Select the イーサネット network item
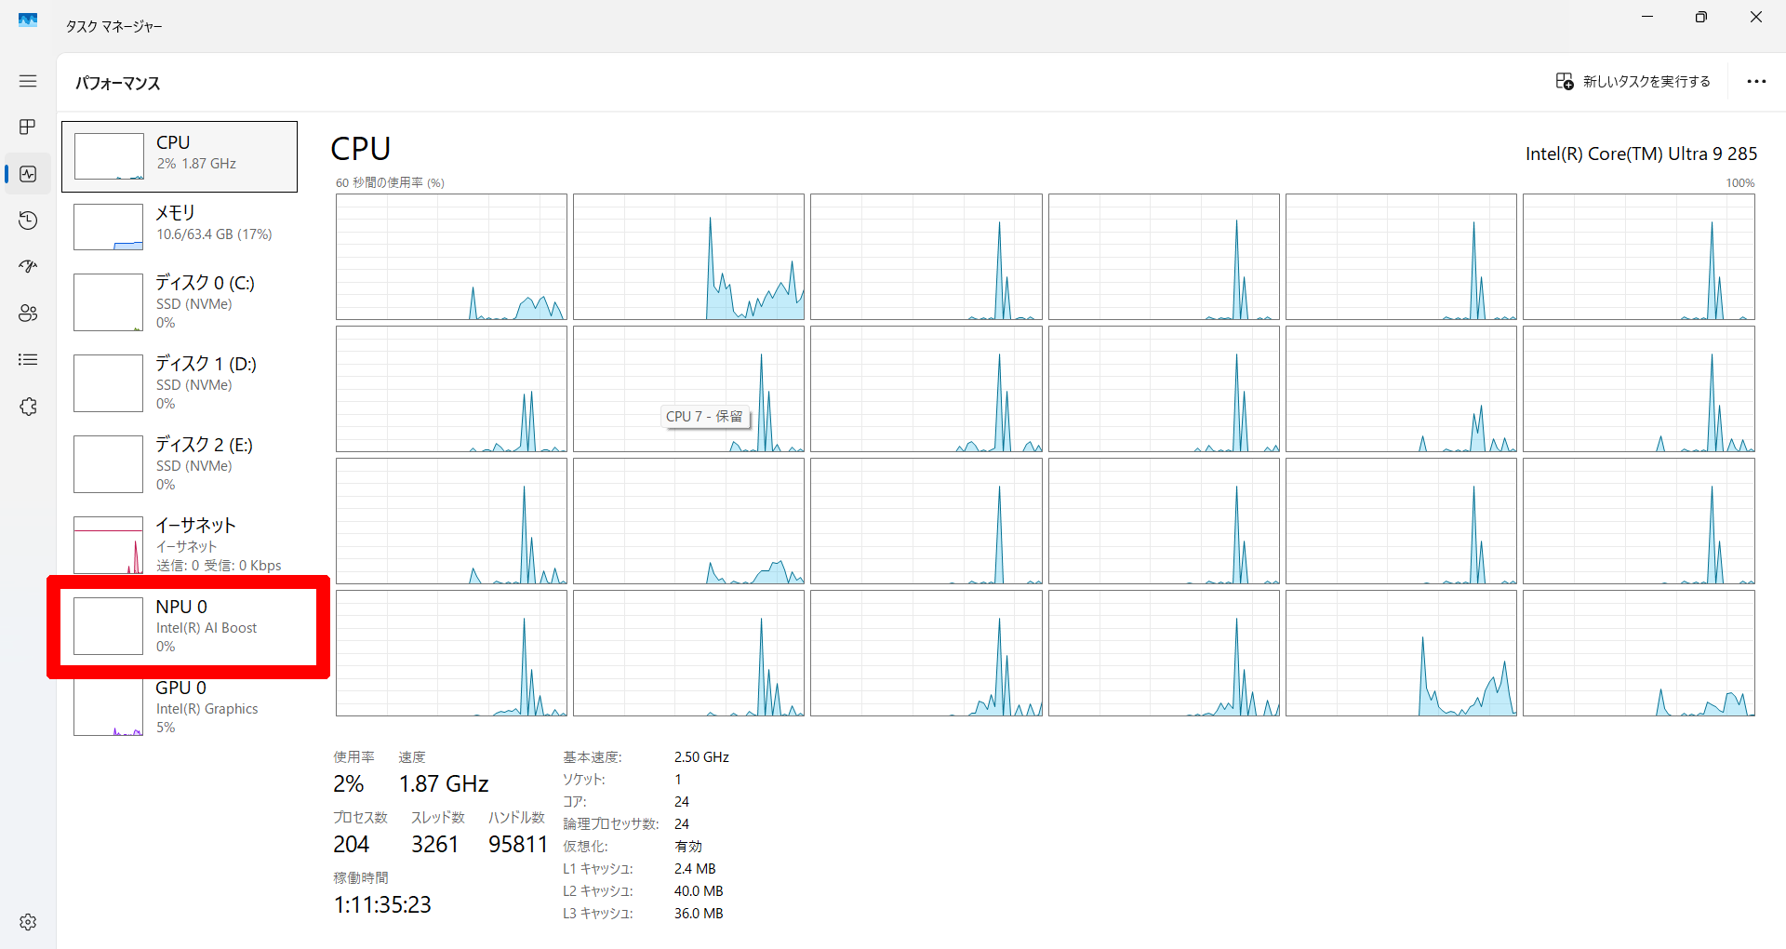The width and height of the screenshot is (1786, 949). [x=180, y=544]
